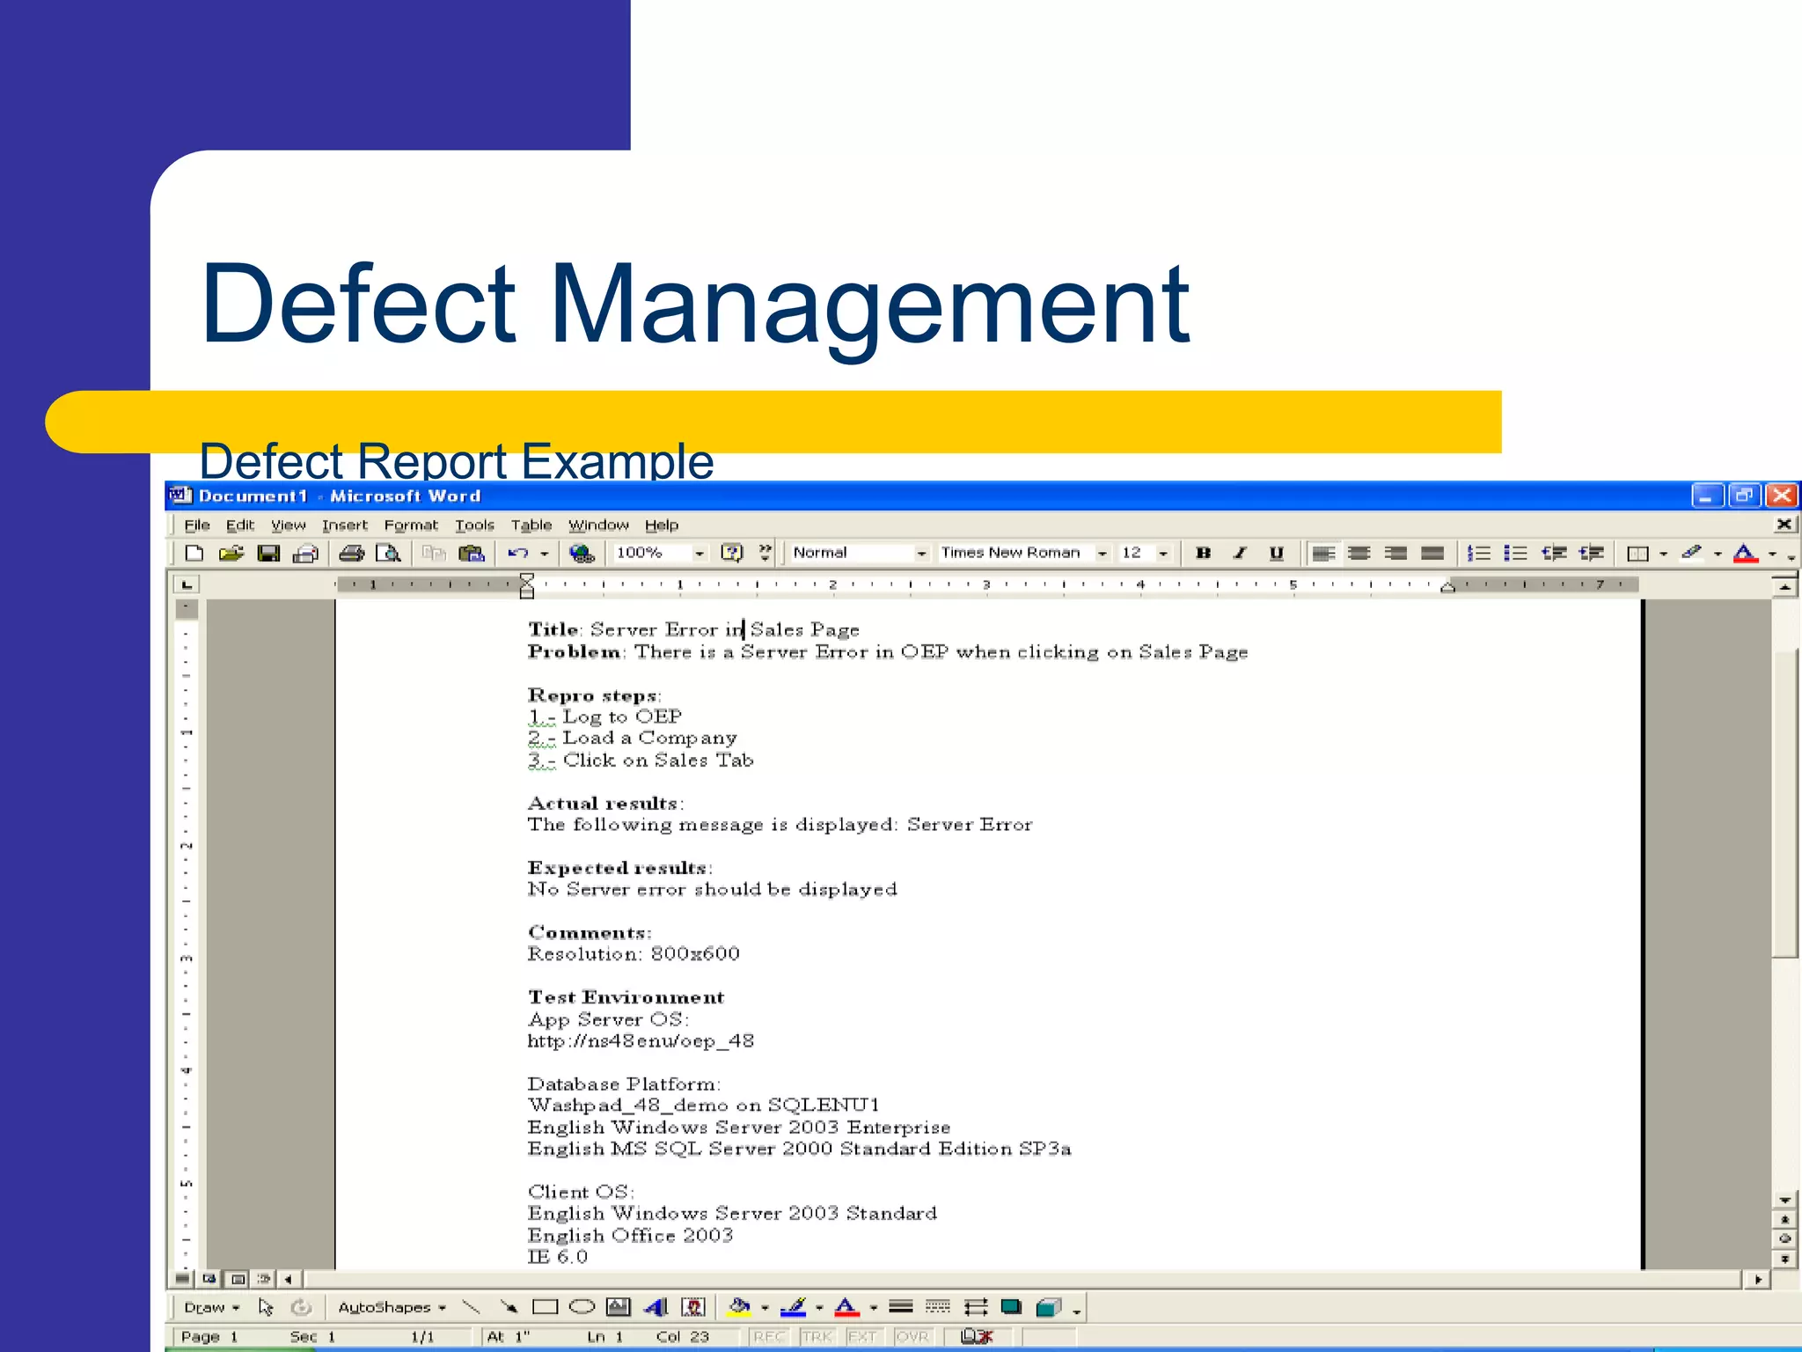Select the Line drawing tool
The height and width of the screenshot is (1352, 1802).
click(x=471, y=1307)
